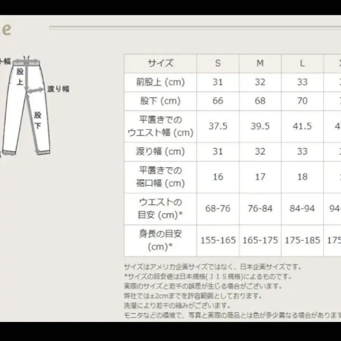
Task: Click the pants measurement diagram
Action: pos(26,105)
